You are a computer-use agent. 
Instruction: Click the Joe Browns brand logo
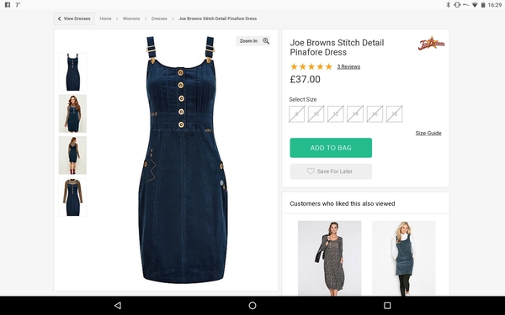(x=431, y=44)
